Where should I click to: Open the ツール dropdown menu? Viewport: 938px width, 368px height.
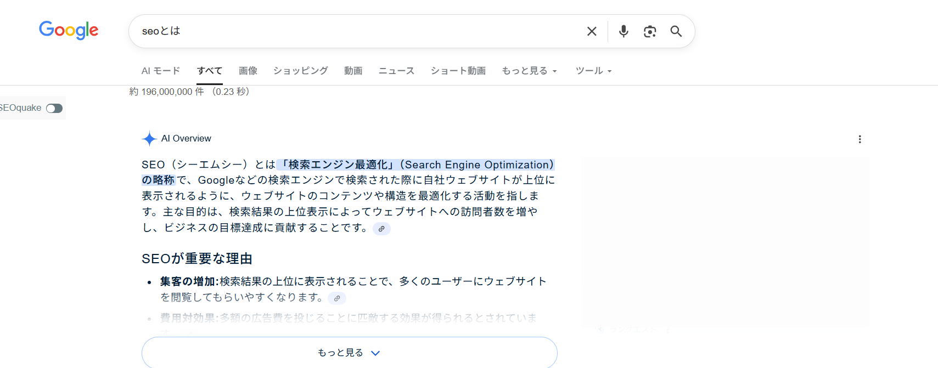pos(593,71)
